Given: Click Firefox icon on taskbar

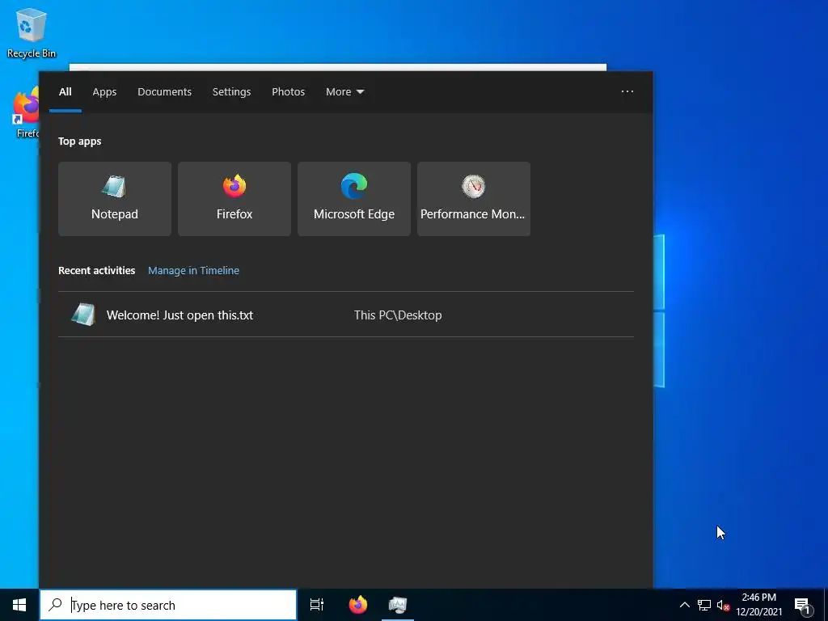Looking at the screenshot, I should click(358, 605).
